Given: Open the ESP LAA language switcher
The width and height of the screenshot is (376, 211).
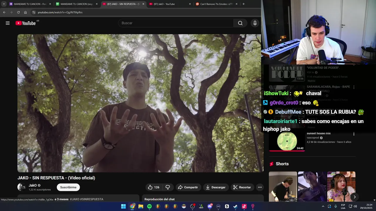Looking at the screenshot, I should coord(343,206).
